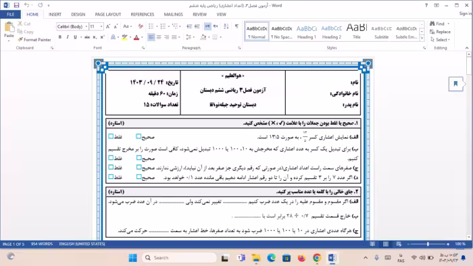Check غلط box for statement الف
Image resolution: width=473 pixels, height=266 pixels.
(111, 136)
